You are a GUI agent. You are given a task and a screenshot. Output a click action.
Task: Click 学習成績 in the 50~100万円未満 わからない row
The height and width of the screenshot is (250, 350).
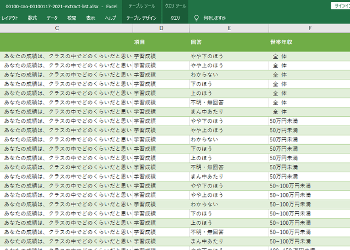[161, 205]
